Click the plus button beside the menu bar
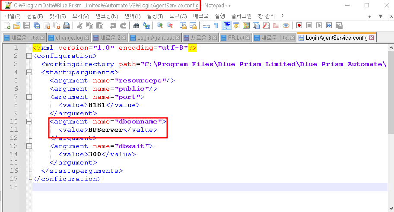The height and width of the screenshot is (212, 394). click(369, 16)
